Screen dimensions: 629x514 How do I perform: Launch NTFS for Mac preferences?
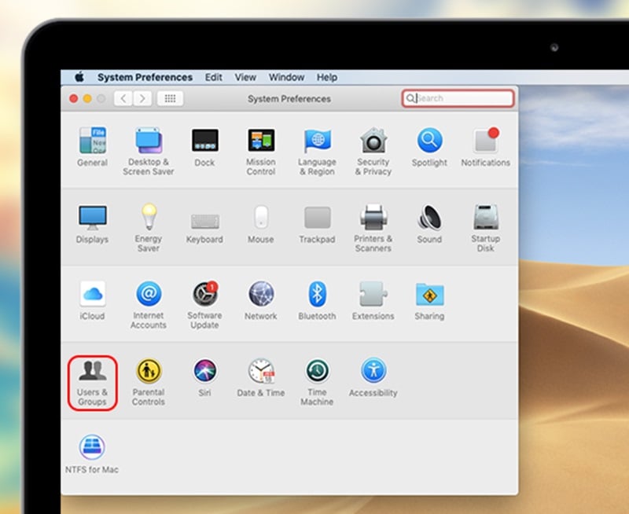pos(92,446)
